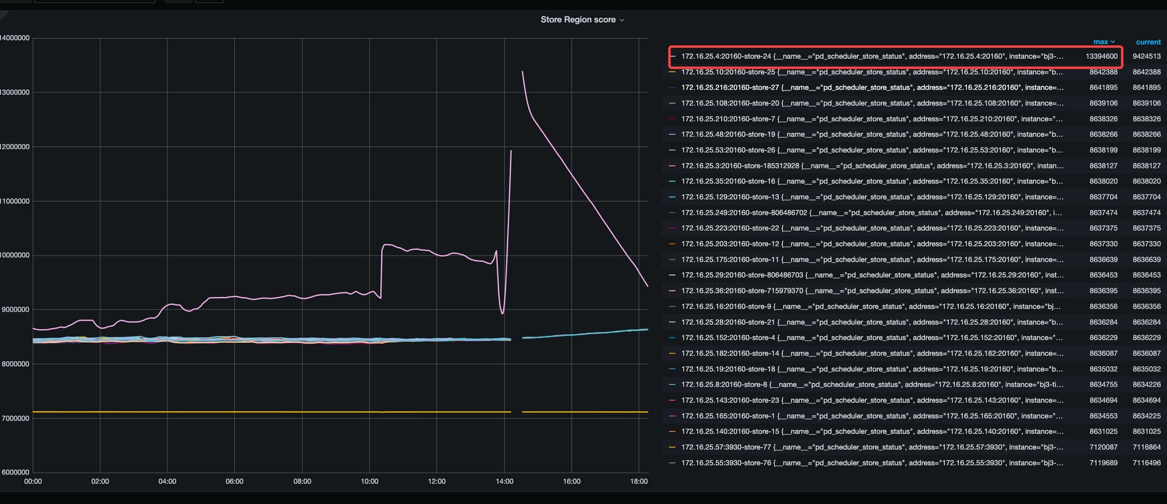Click the store-25 series color line icon
The width and height of the screenshot is (1167, 504).
672,72
